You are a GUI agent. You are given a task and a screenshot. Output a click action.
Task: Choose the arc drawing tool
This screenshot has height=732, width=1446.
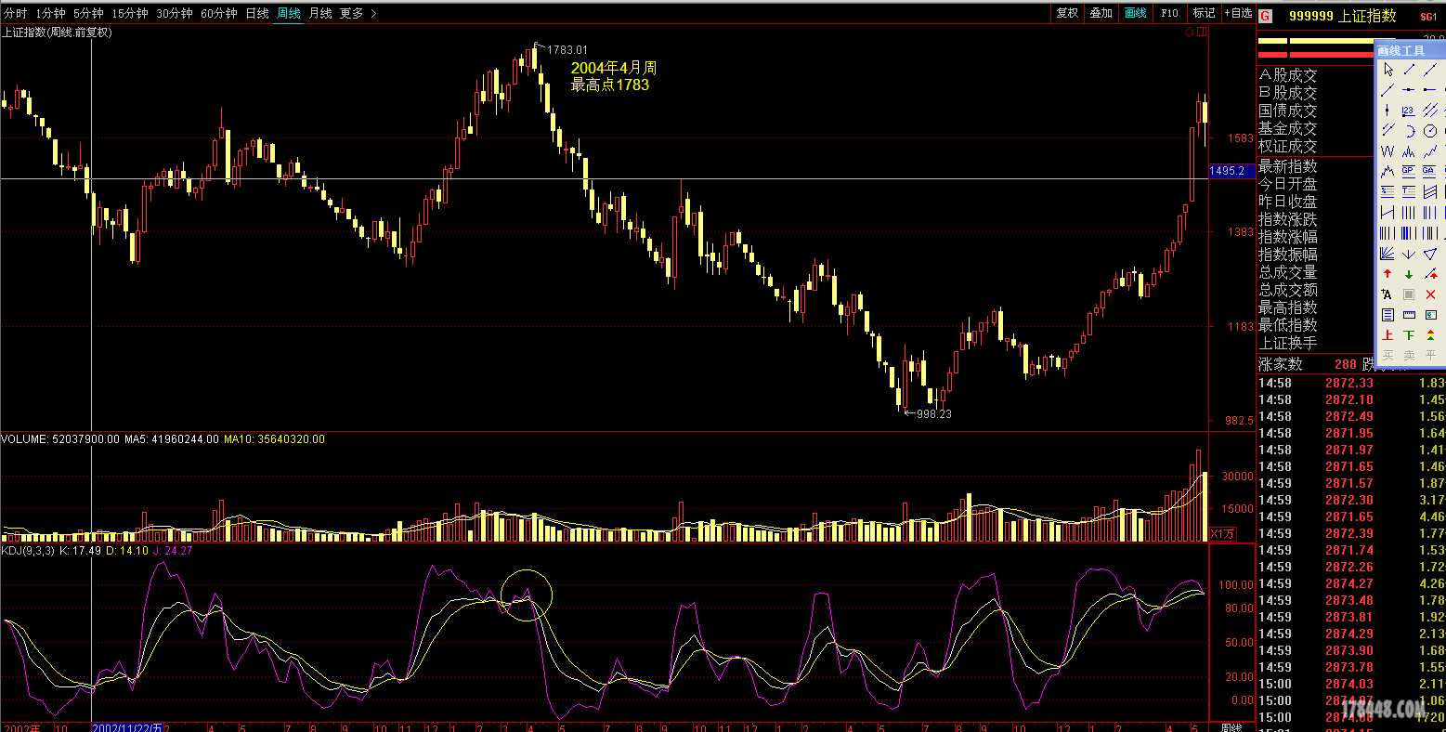[1409, 130]
